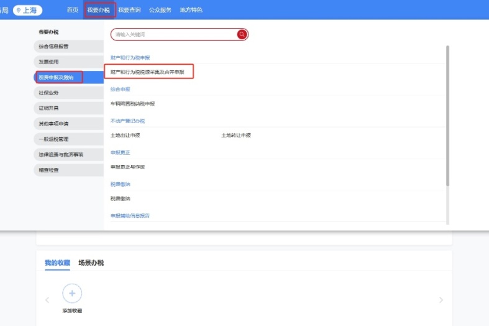Click the menu panel vertical scrollbar
489x326 pixels.
447,115
